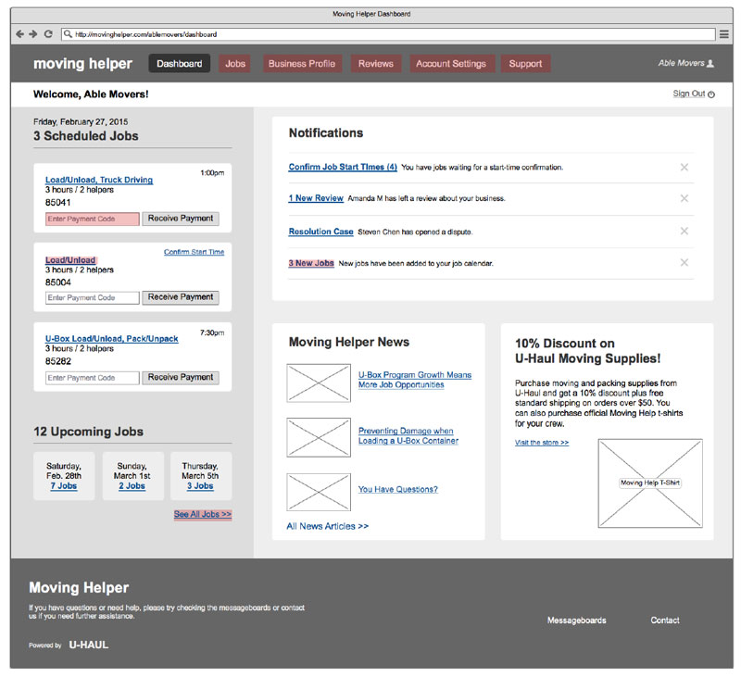741x677 pixels.
Task: Click the Moving Help T-Shirt image
Action: pyautogui.click(x=650, y=483)
